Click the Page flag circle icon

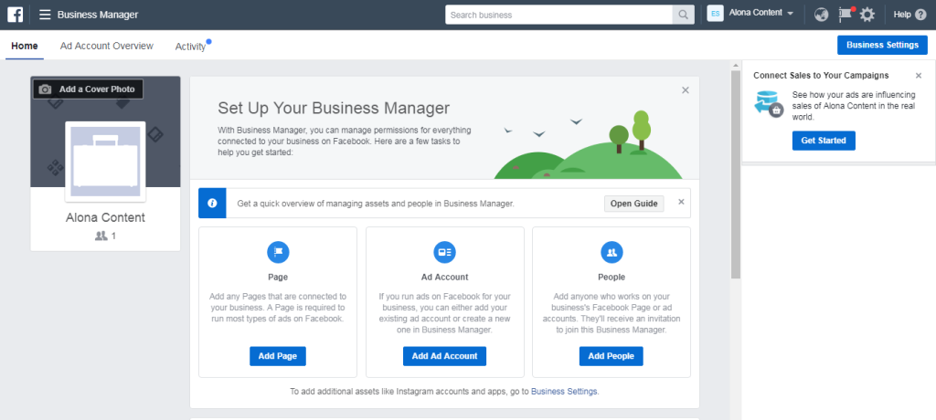point(278,252)
